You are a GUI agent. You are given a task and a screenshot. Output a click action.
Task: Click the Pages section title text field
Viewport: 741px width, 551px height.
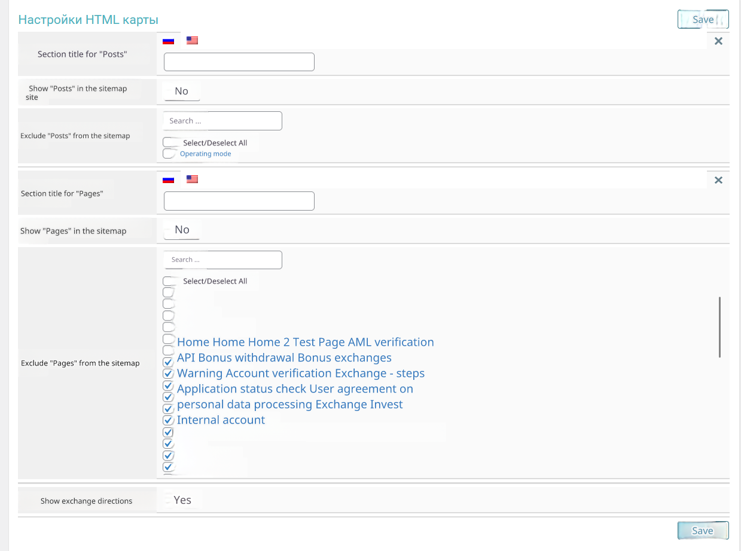pyautogui.click(x=239, y=201)
